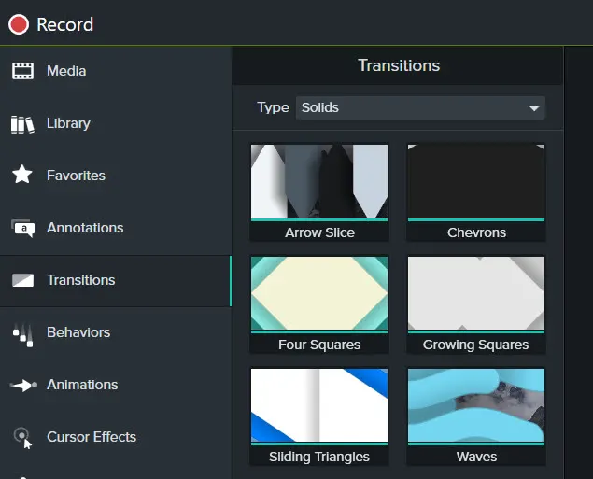Viewport: 593px width, 479px height.
Task: Click the dropdown arrow of Type selector
Action: coord(534,108)
